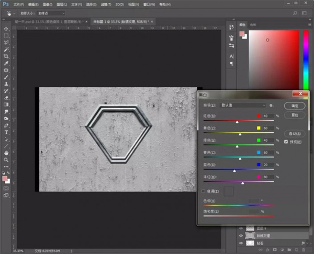Toggle the 预览 preview checkbox
Image resolution: width=314 pixels, height=254 pixels.
[x=286, y=142]
